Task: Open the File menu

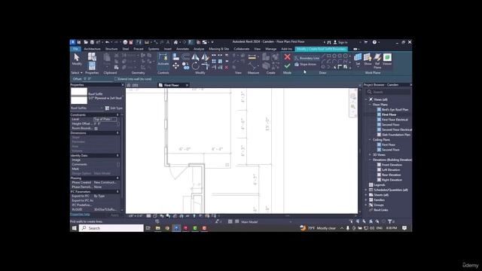Action: pos(75,49)
